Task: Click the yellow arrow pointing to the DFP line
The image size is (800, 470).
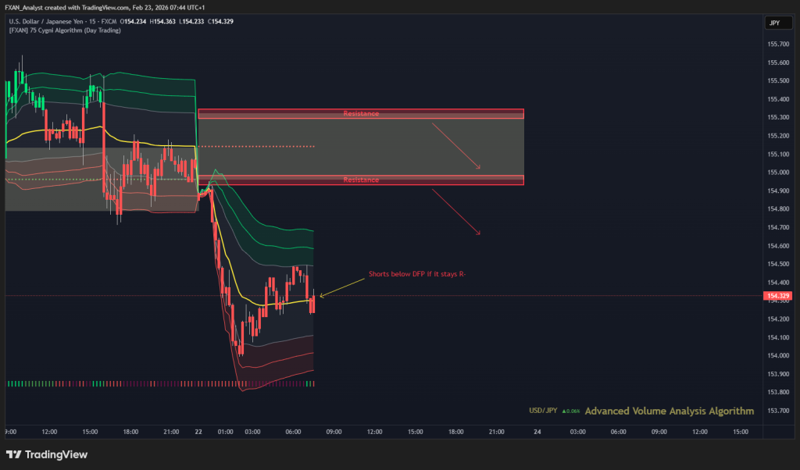Action: (337, 287)
